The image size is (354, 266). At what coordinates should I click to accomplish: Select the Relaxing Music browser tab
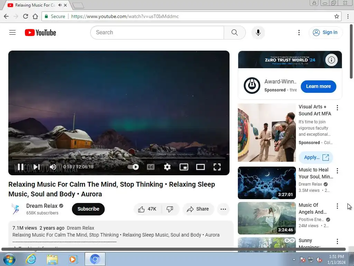click(35, 5)
